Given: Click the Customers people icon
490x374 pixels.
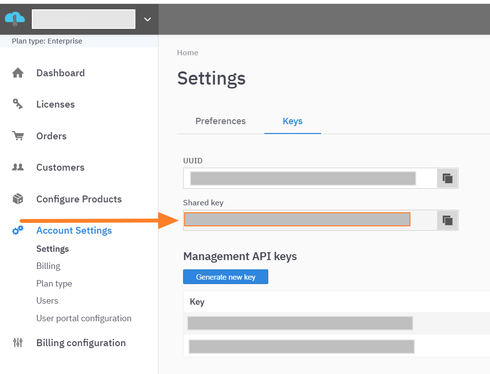Looking at the screenshot, I should (18, 167).
